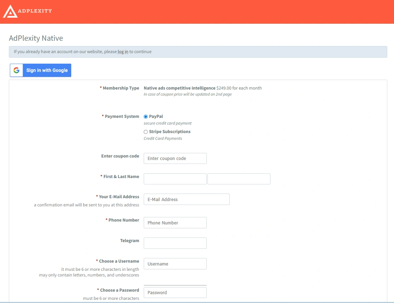Image resolution: width=394 pixels, height=303 pixels.
Task: Click the 'Credit Card Payments' note
Action: (163, 138)
